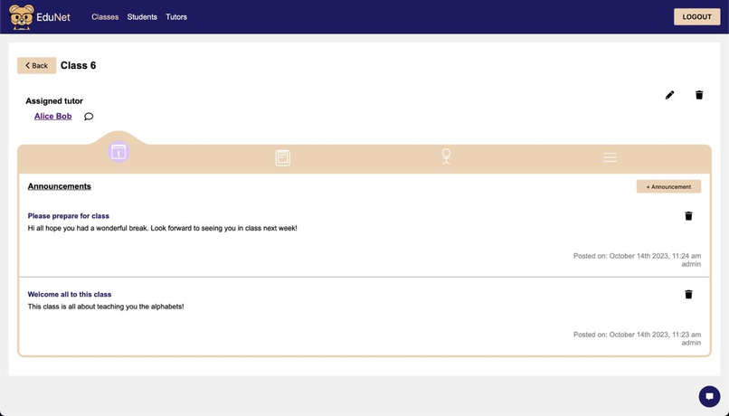The width and height of the screenshot is (729, 416).
Task: Switch to the list lines tab icon
Action: (x=610, y=157)
